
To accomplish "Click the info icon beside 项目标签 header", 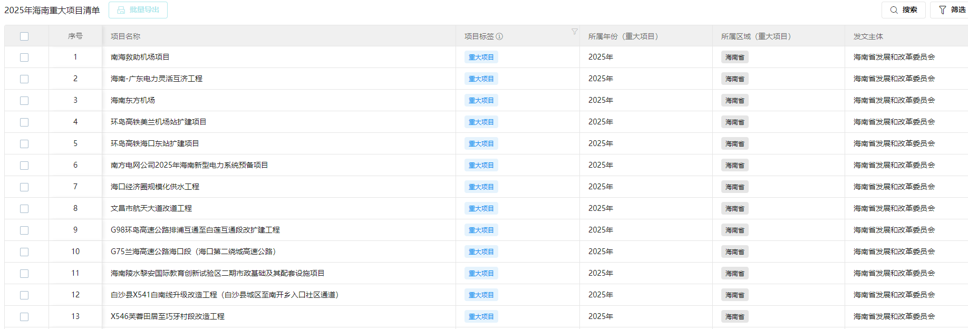I will pyautogui.click(x=499, y=36).
